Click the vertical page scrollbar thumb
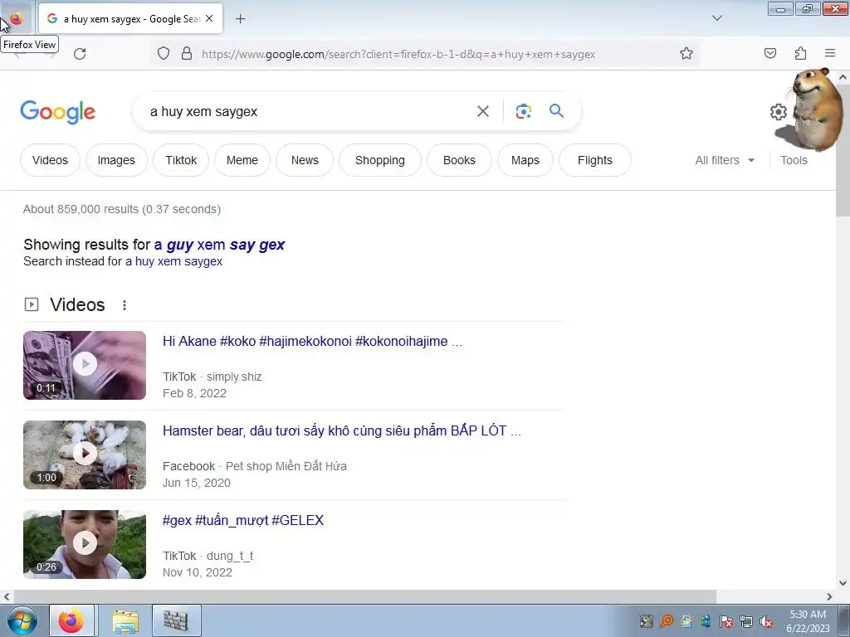850x637 pixels. pyautogui.click(x=843, y=149)
